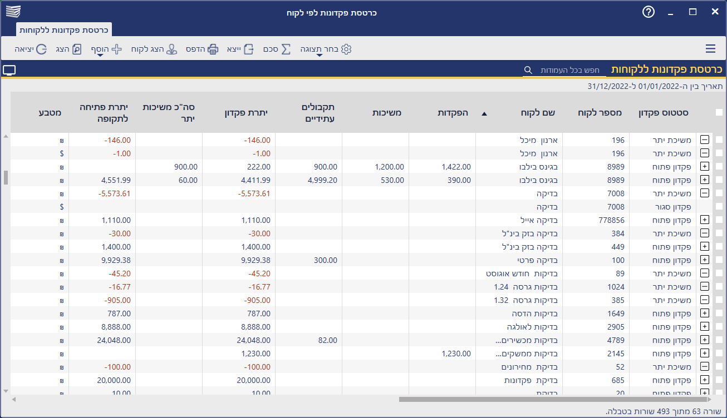Click the הדפס toolbar label
This screenshot has width=727, height=418.
pyautogui.click(x=195, y=49)
